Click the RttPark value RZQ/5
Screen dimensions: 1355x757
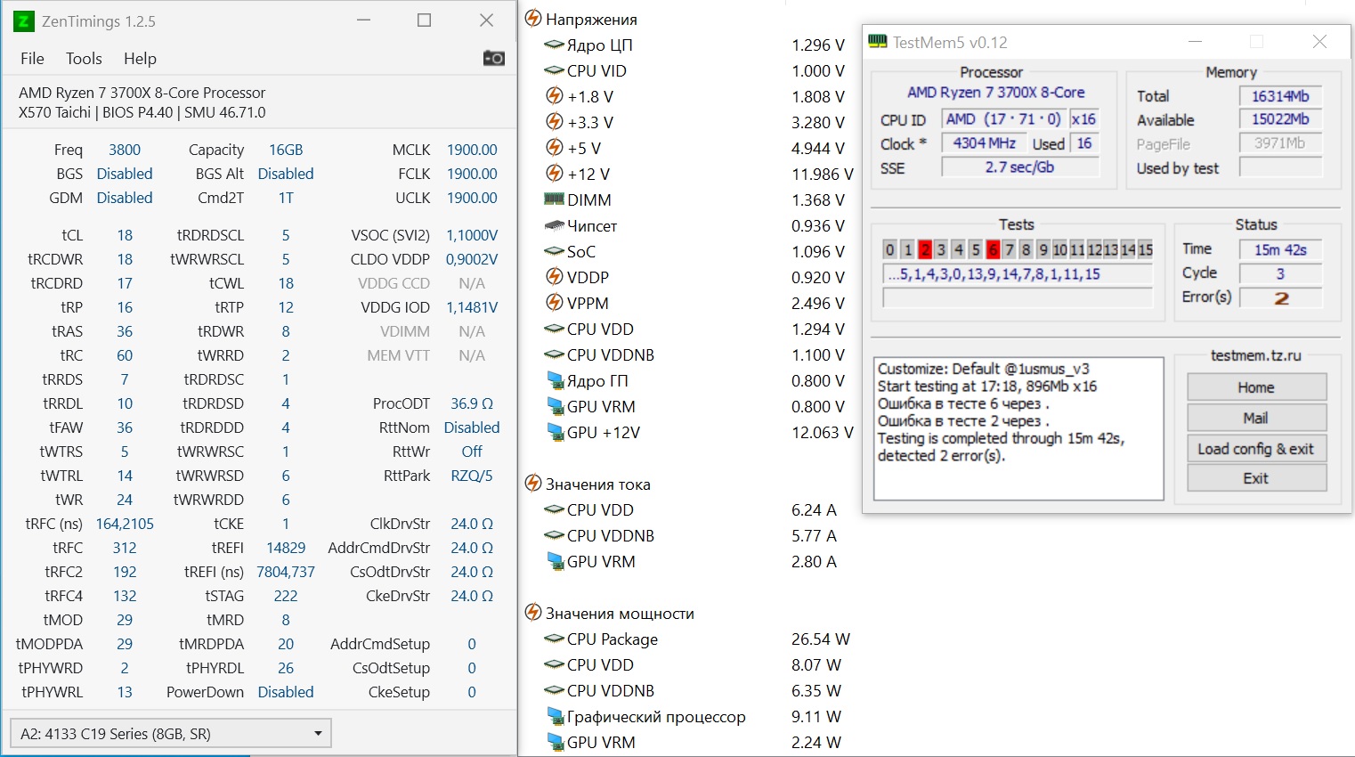[x=472, y=476]
